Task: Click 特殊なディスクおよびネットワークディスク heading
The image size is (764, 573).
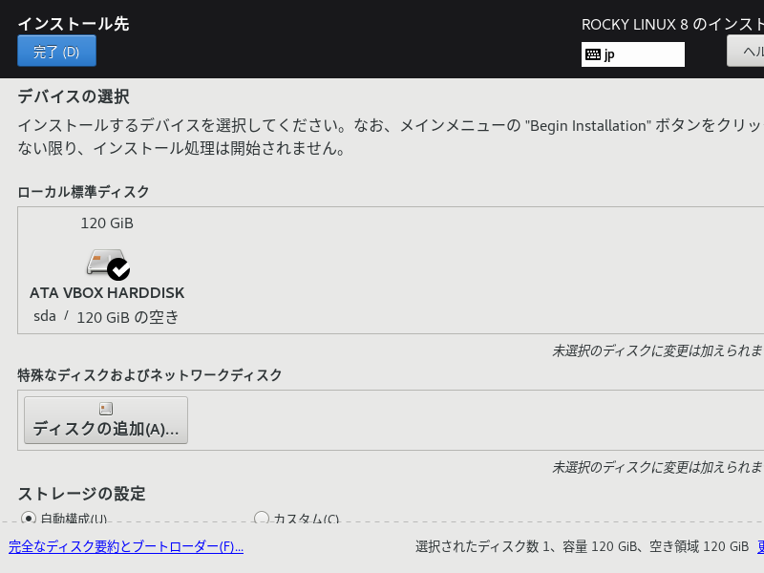Action: 150,375
